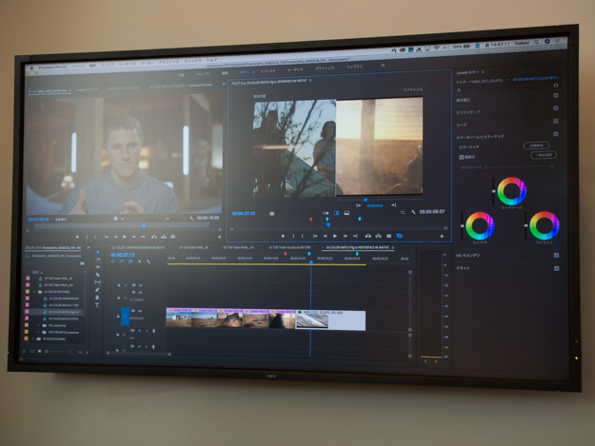Screen dimensions: 595x446
Task: Toggle Comparison View icon in Program monitor
Action: click(400, 236)
